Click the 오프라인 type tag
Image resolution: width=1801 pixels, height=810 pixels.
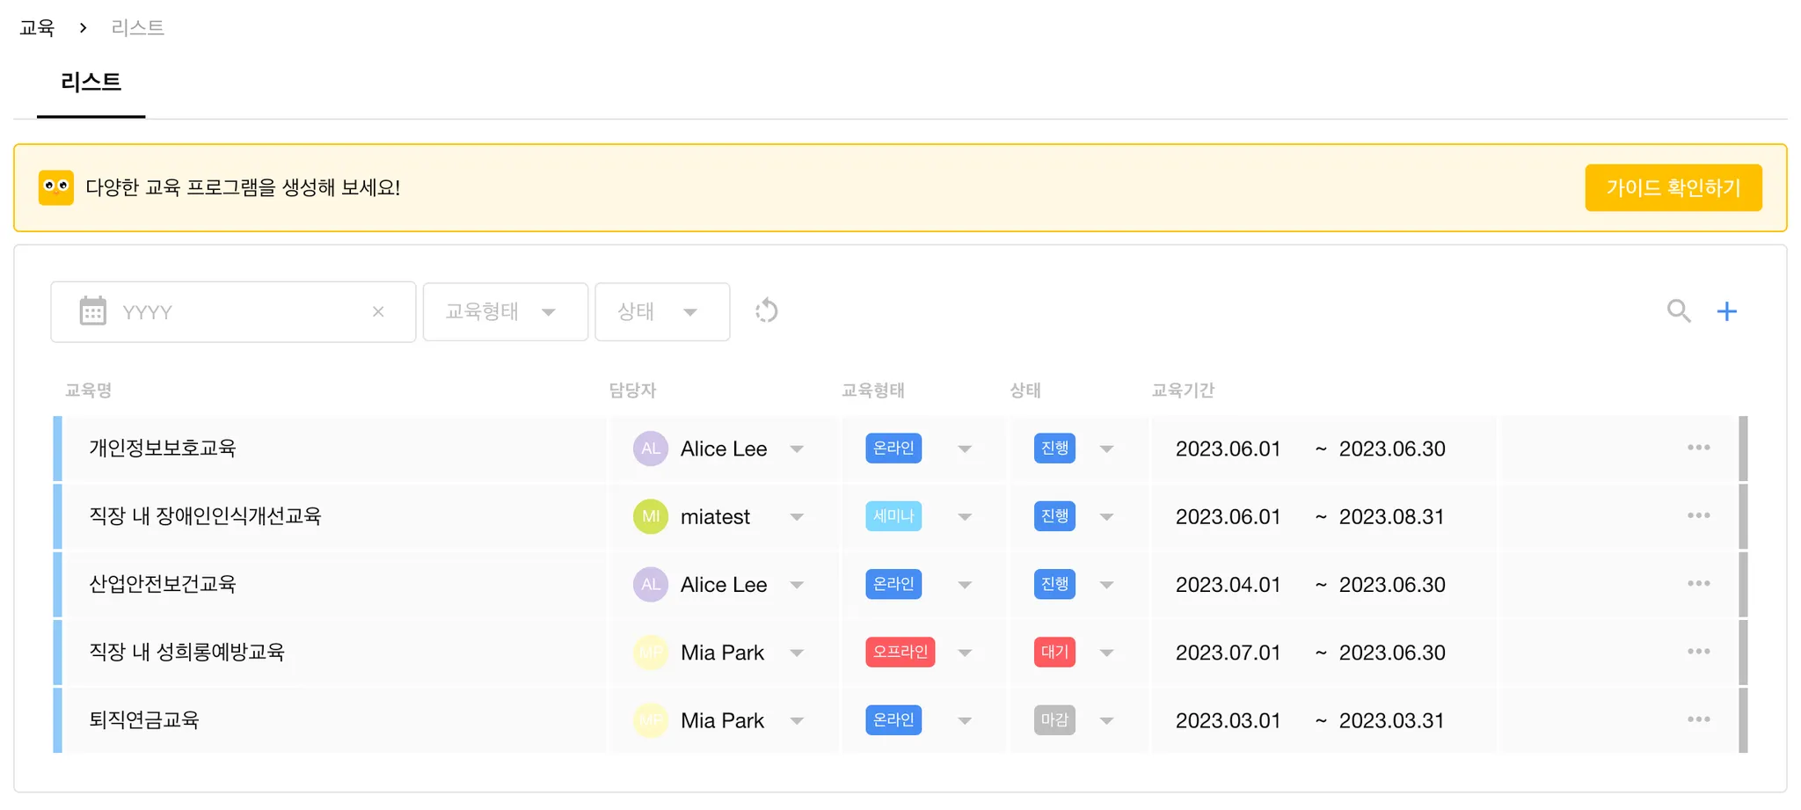900,652
